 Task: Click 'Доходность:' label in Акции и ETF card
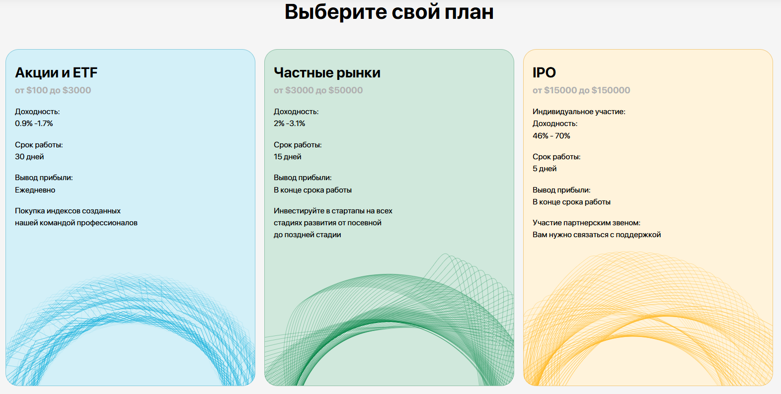(x=37, y=112)
